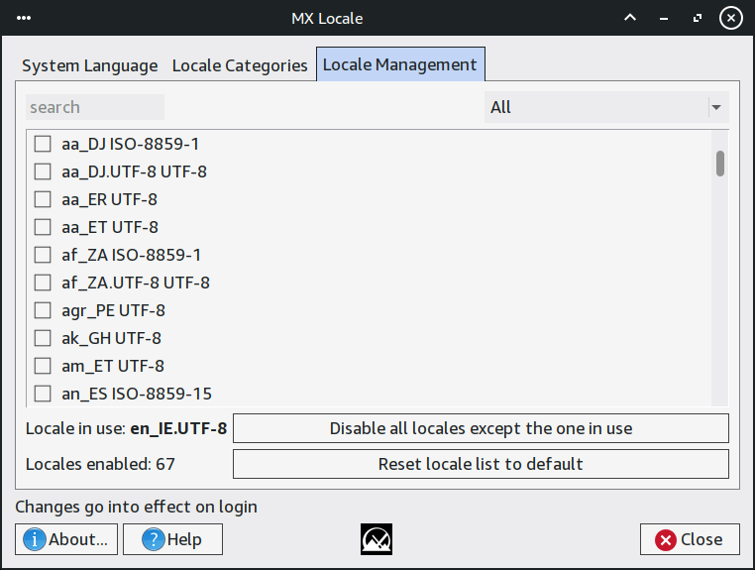This screenshot has height=570, width=755.
Task: Tick the an_ES ISO-8859-15 checkbox
Action: pyautogui.click(x=43, y=394)
